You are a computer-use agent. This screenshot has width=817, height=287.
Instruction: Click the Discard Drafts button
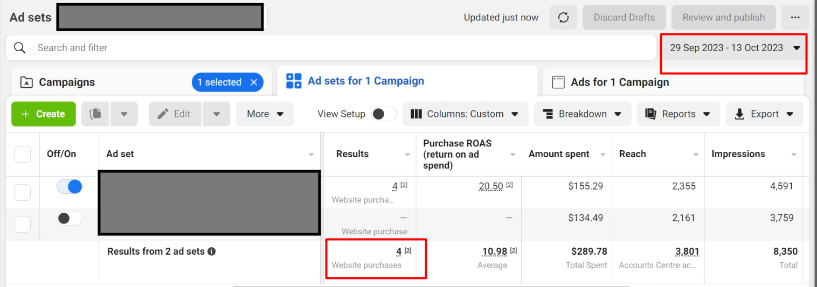click(624, 18)
